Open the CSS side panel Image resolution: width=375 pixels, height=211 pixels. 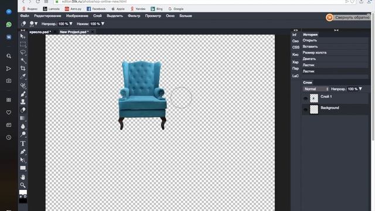coord(295,47)
